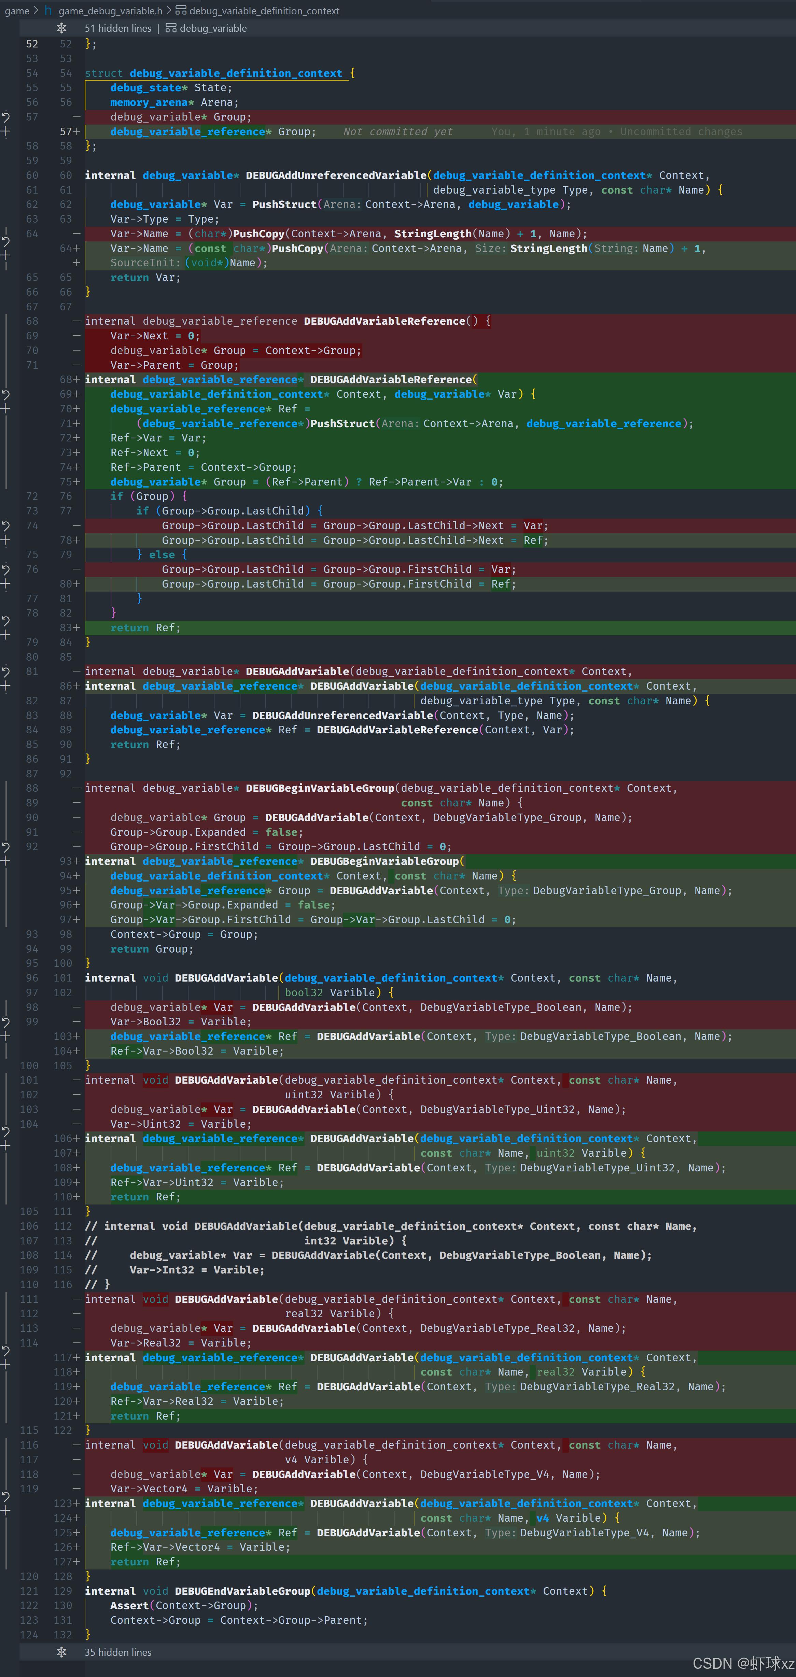The image size is (796, 1677).
Task: Select the 'game' folder breadcrumb
Action: click(17, 11)
